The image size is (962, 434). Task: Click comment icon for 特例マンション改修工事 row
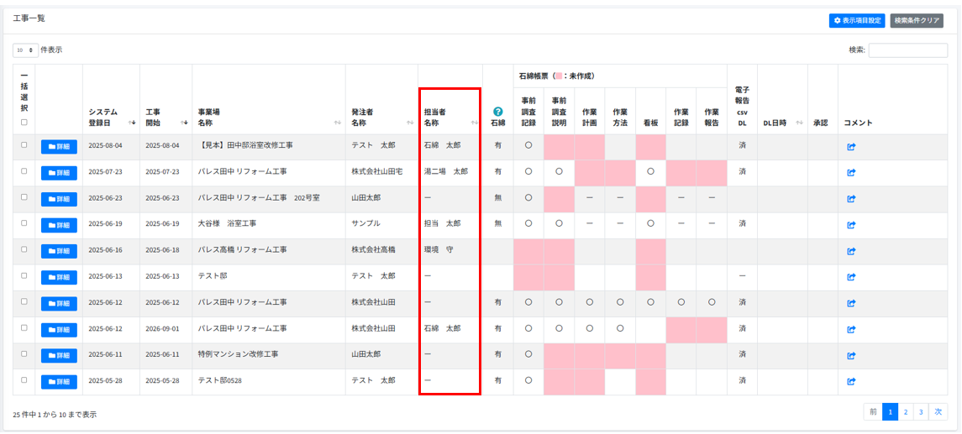click(850, 355)
